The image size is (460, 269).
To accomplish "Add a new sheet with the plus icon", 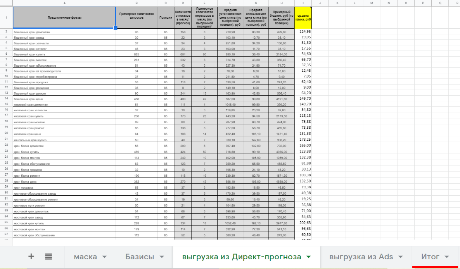I will point(31,256).
